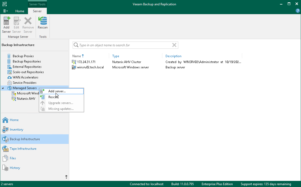The image size is (301, 187).
Task: Open the Tape Infrastructure view
Action: coord(35,149)
